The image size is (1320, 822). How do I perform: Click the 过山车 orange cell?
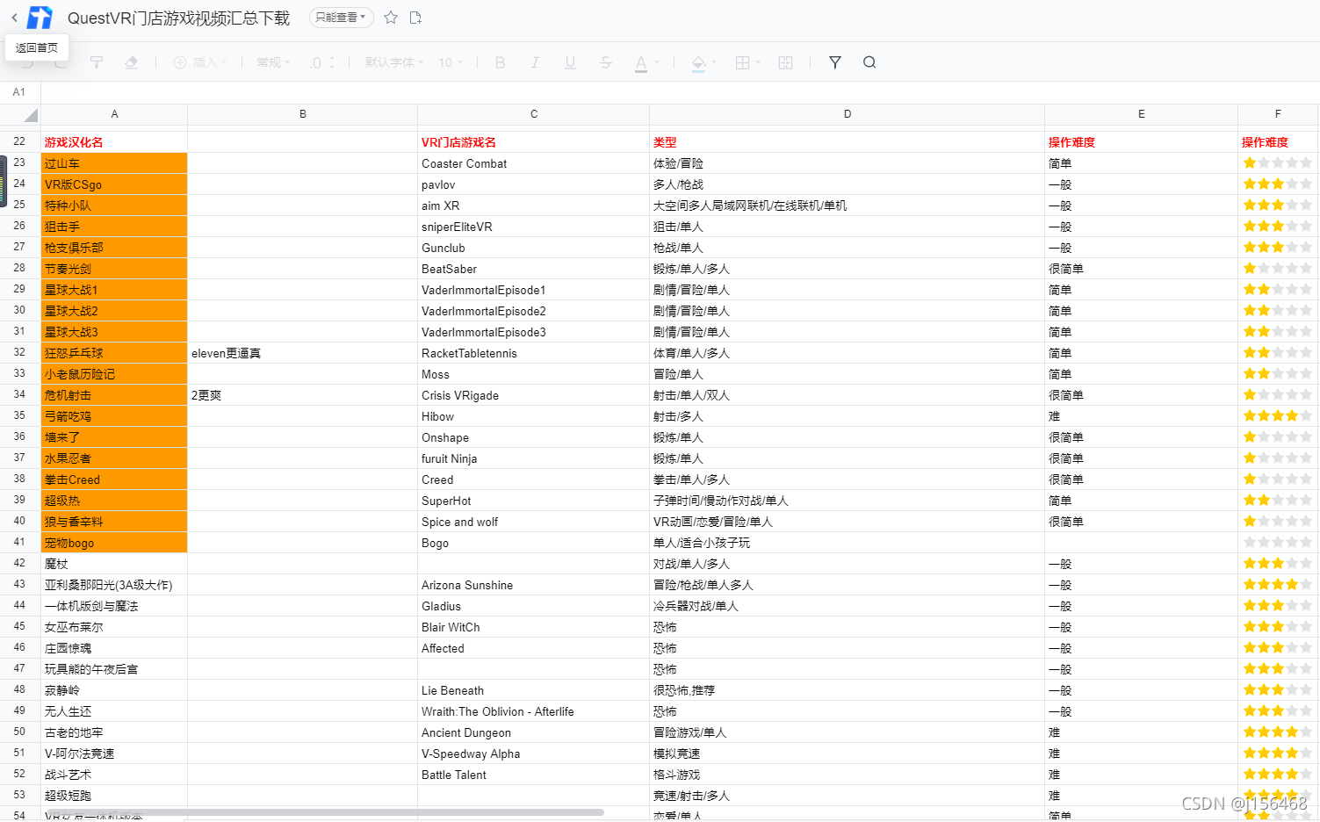pos(114,163)
